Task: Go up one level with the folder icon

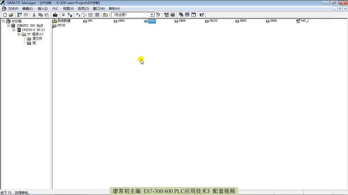Action: click(x=105, y=15)
